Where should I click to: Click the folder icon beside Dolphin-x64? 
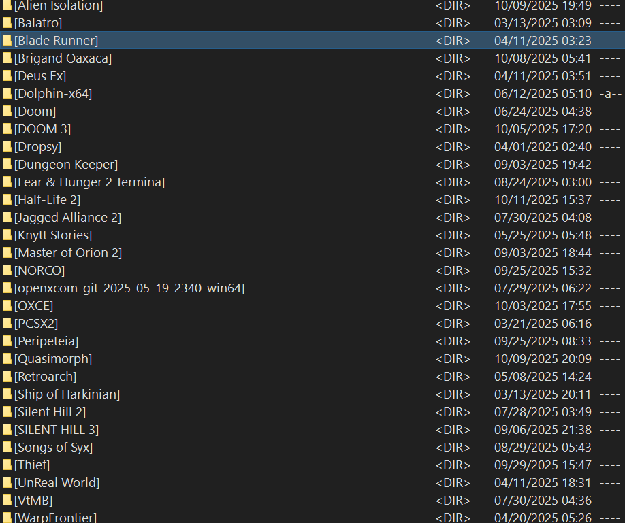tap(7, 94)
